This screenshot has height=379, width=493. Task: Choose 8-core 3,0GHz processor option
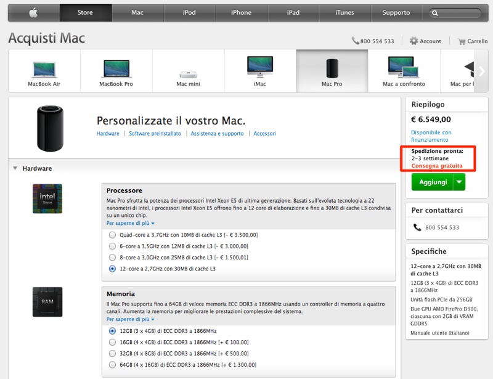(112, 258)
